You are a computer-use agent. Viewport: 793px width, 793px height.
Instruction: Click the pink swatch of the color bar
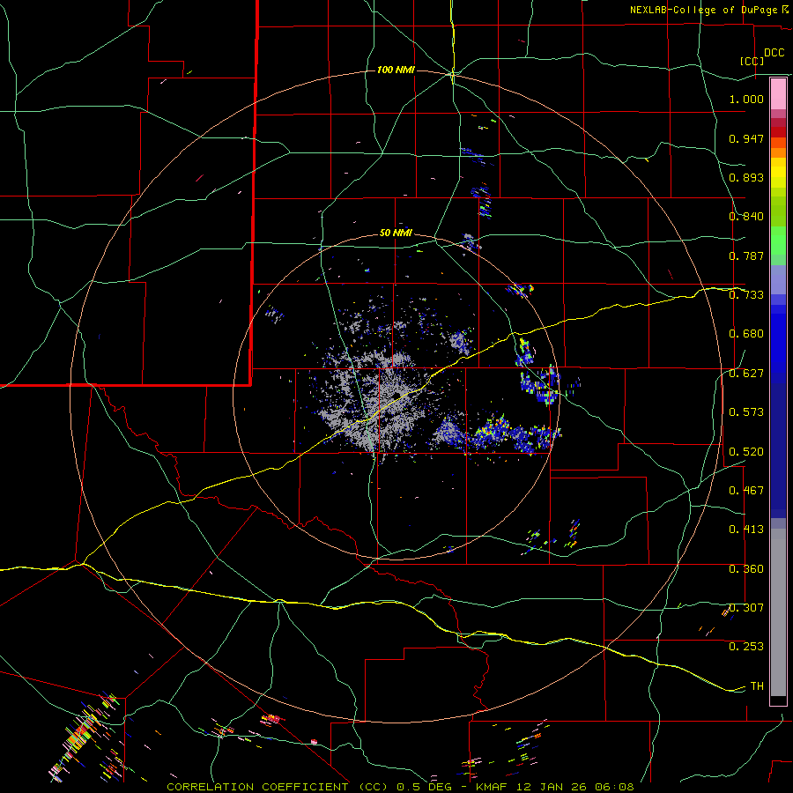(x=778, y=94)
